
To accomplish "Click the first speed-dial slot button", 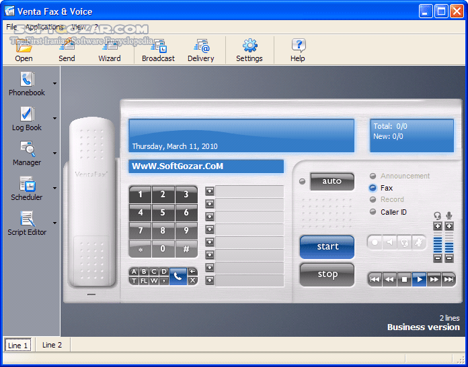I will (x=210, y=191).
